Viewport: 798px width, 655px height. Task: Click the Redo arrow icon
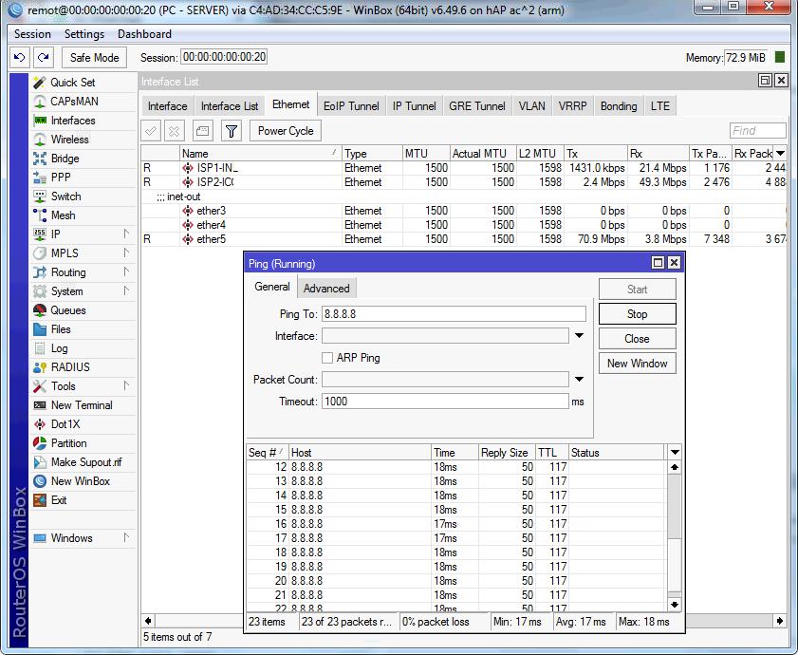44,58
